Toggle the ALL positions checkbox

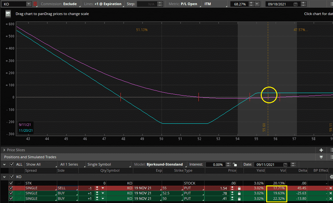[12, 164]
